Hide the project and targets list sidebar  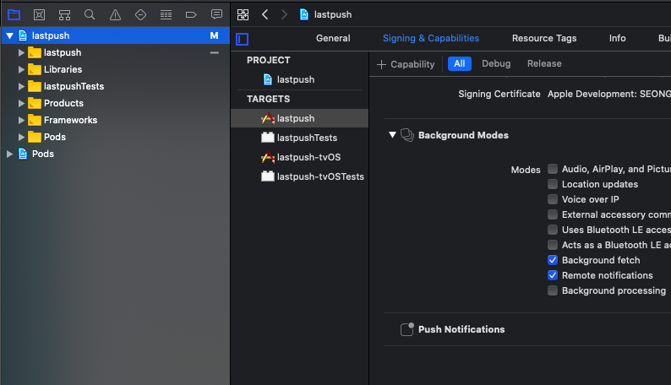tap(243, 40)
